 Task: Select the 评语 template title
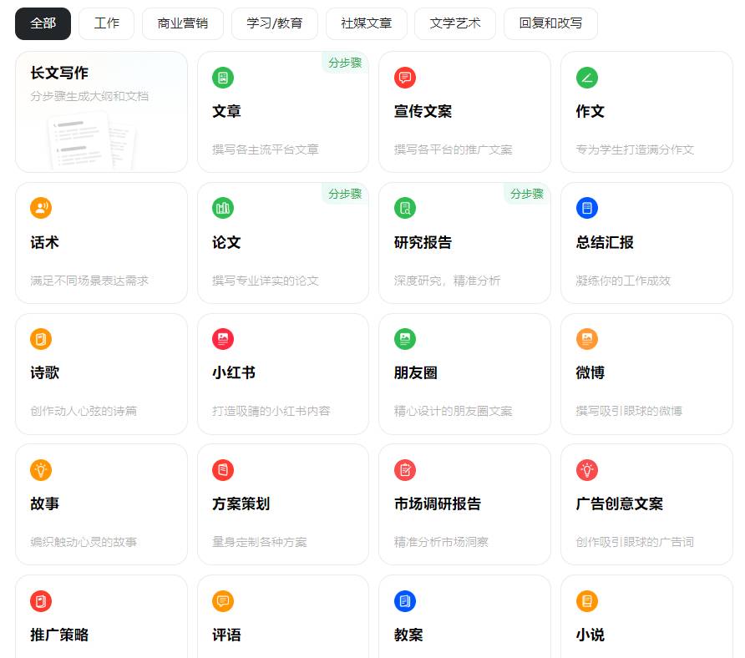coord(226,635)
